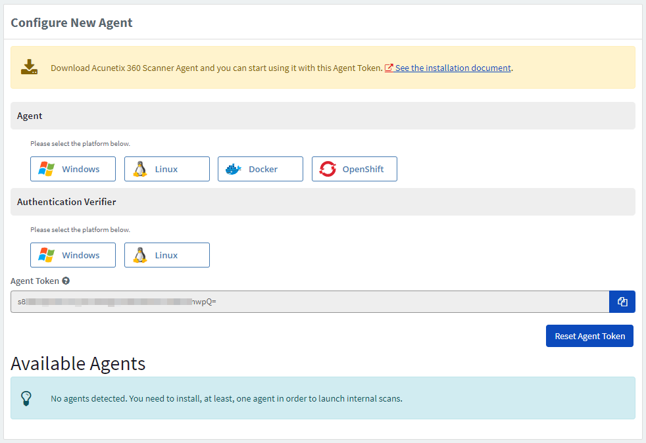
Task: Click the Reset Agent Token button
Action: click(x=589, y=336)
